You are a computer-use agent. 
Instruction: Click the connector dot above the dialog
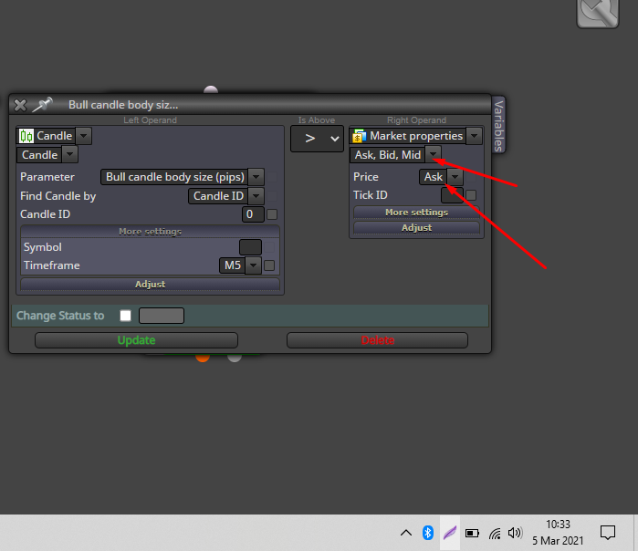tap(211, 90)
